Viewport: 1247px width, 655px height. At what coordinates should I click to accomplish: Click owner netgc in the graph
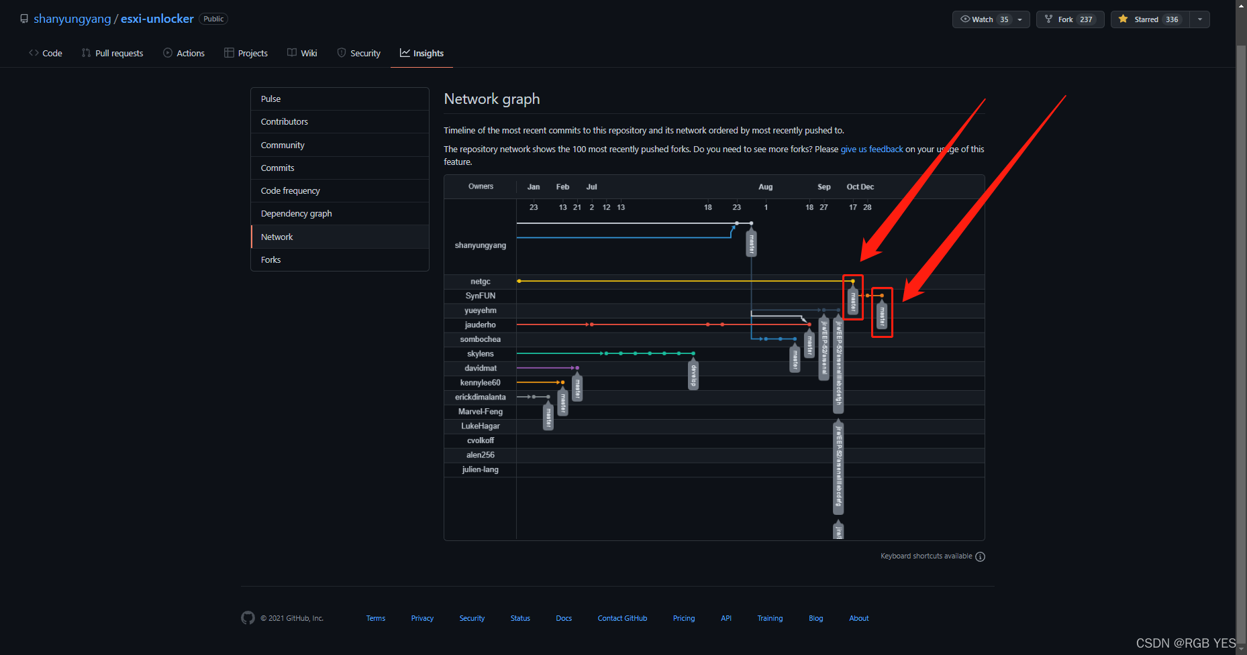(481, 282)
